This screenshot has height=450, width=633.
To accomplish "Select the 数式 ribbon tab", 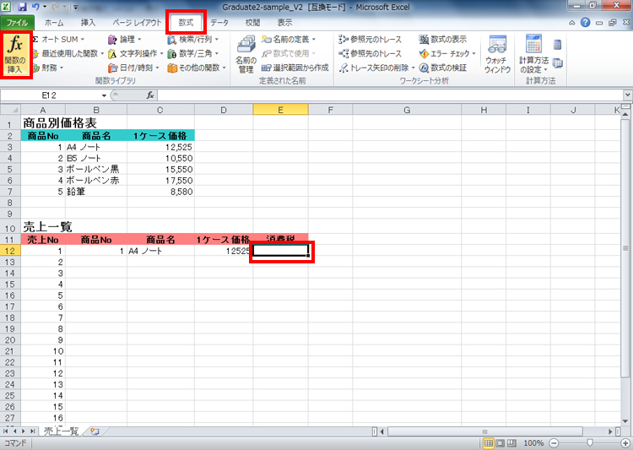I will (x=187, y=23).
